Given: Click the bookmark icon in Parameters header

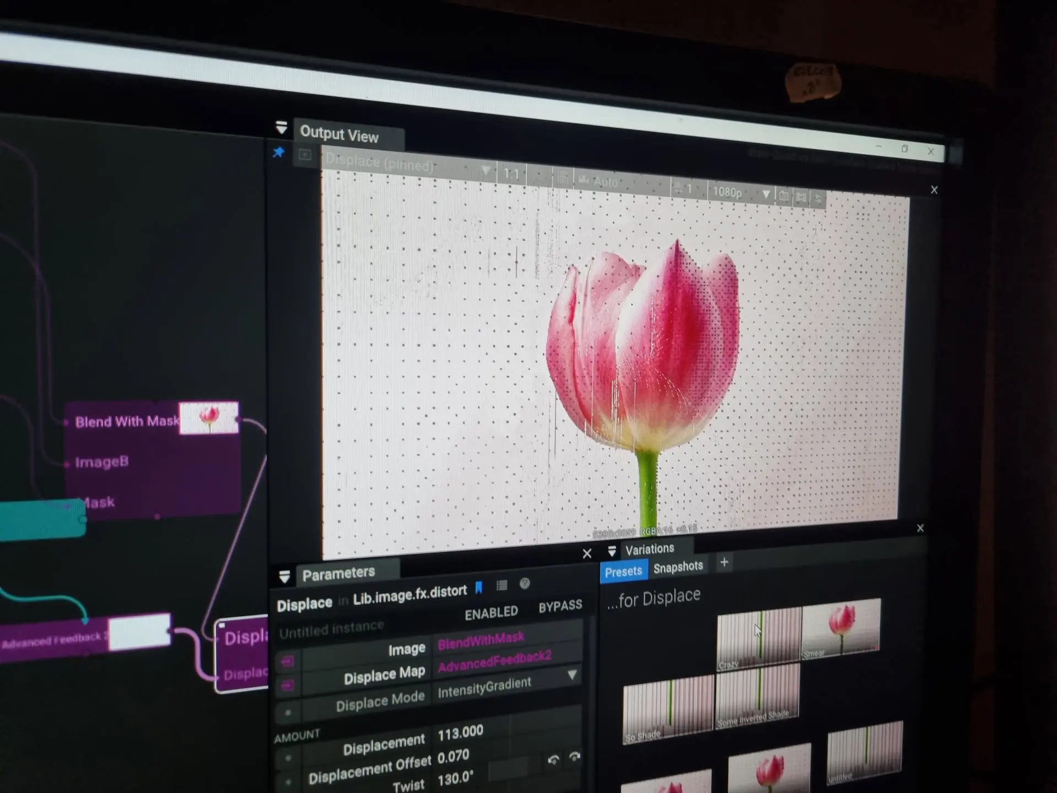Looking at the screenshot, I should [x=479, y=585].
